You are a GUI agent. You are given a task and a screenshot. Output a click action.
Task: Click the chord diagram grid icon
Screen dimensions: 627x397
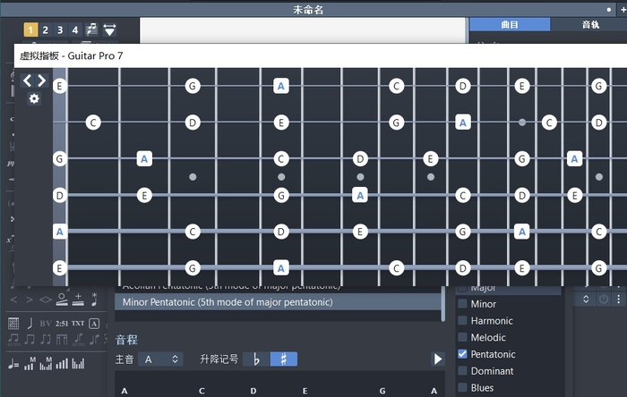13,323
